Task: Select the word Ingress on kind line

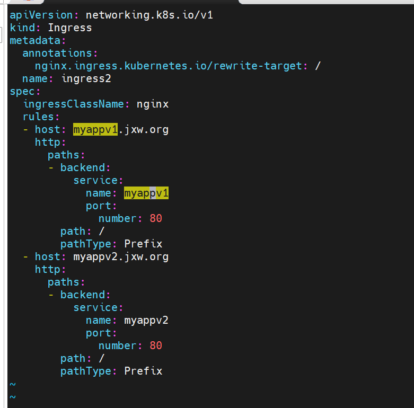Action: (x=69, y=28)
